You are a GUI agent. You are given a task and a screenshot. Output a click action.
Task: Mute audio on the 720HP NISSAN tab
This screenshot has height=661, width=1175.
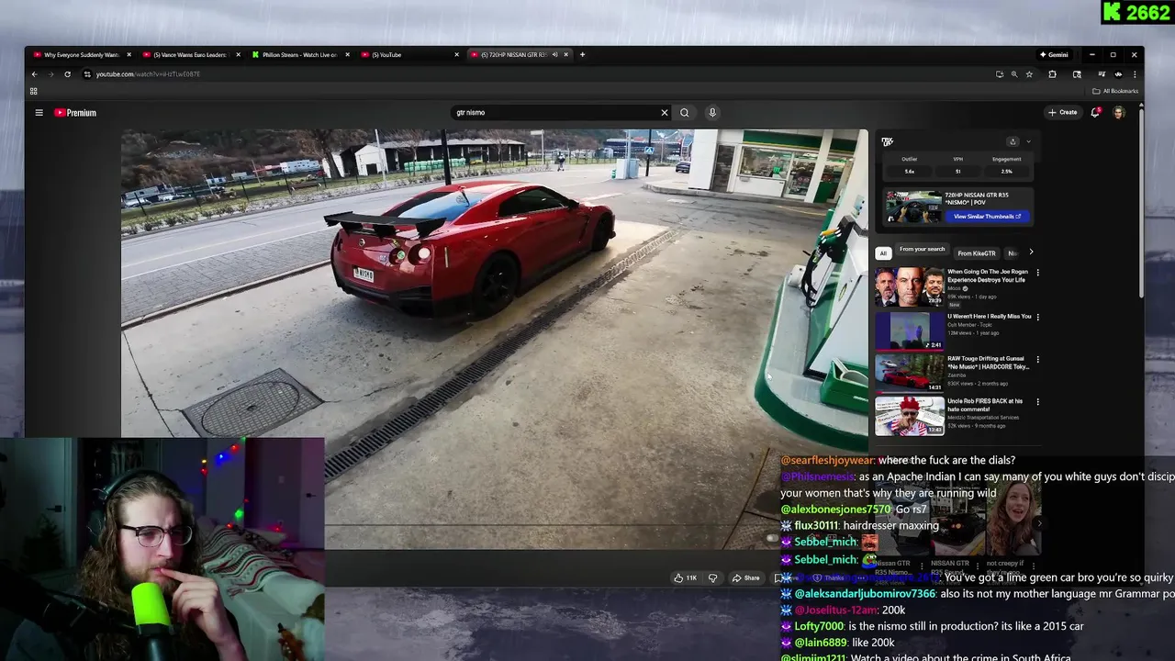554,54
